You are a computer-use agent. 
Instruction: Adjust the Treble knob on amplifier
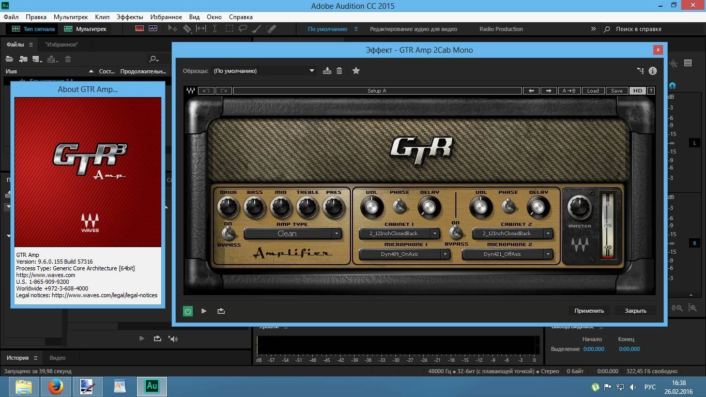click(308, 207)
